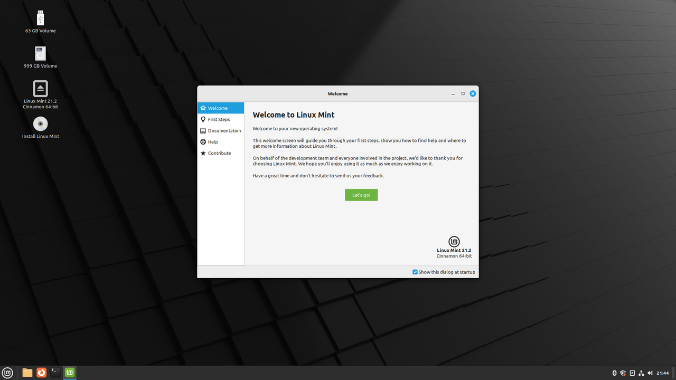
Task: Go to the Help section
Action: coord(221,142)
